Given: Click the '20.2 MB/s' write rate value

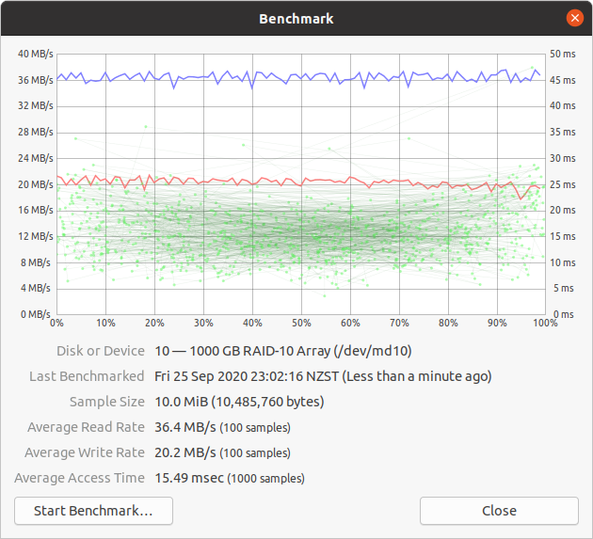Looking at the screenshot, I should click(185, 452).
